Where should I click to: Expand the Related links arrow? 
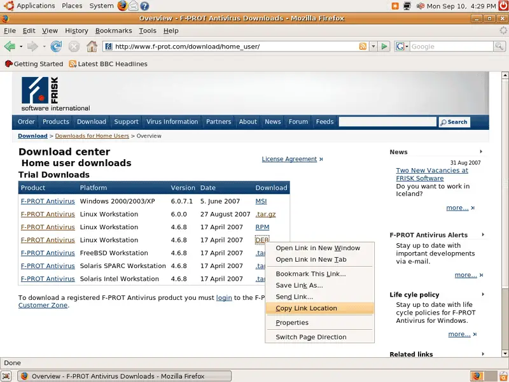pos(483,354)
